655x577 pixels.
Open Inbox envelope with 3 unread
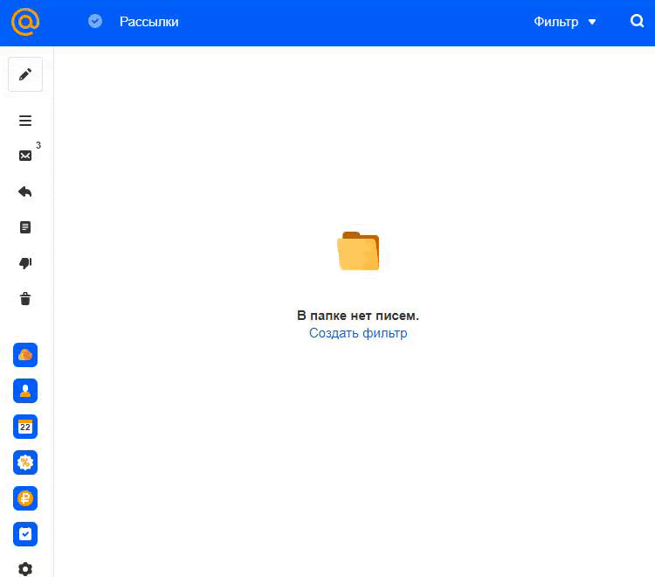point(25,156)
